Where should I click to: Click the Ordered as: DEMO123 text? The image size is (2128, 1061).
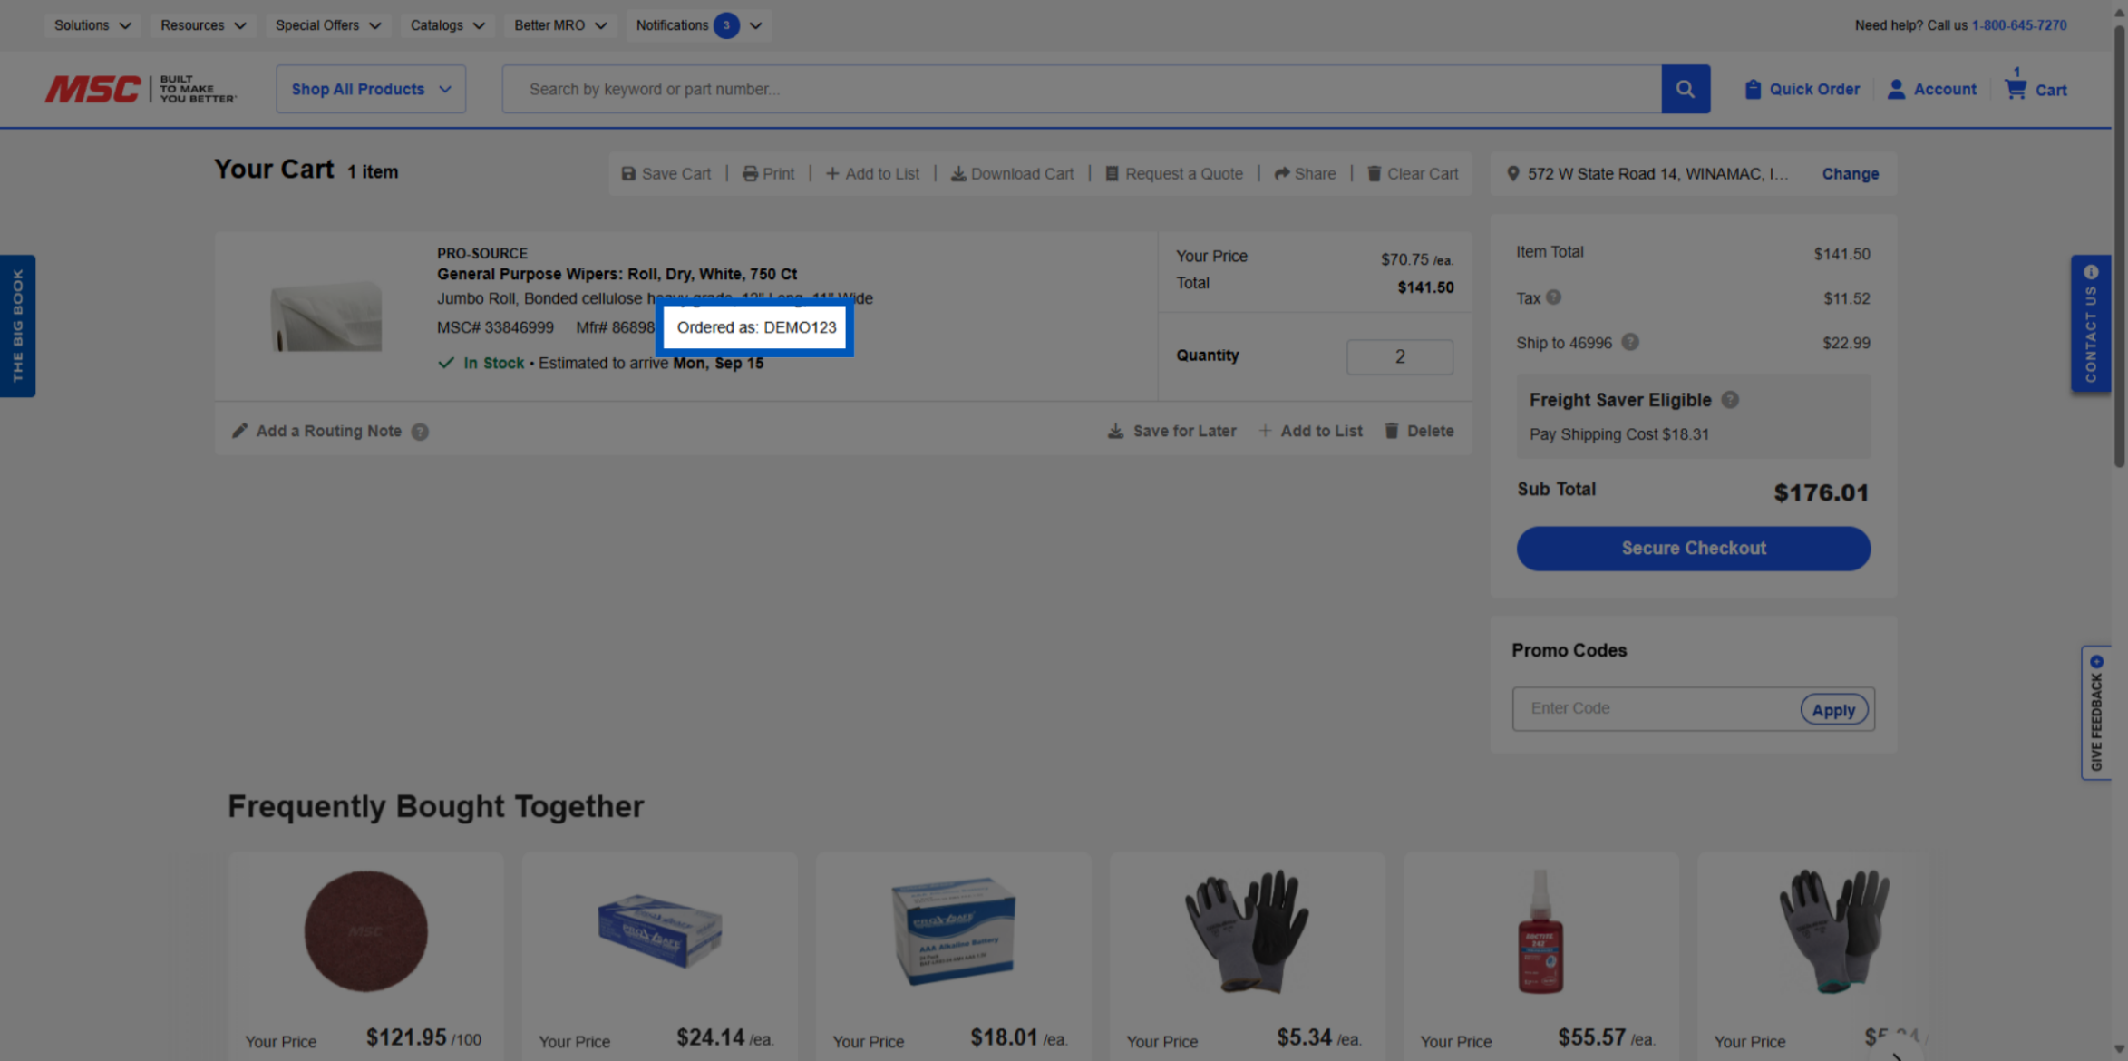pyautogui.click(x=756, y=327)
